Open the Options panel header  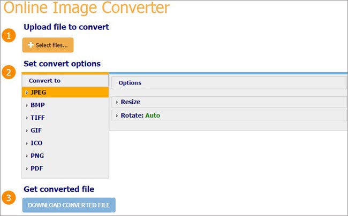pyautogui.click(x=229, y=83)
